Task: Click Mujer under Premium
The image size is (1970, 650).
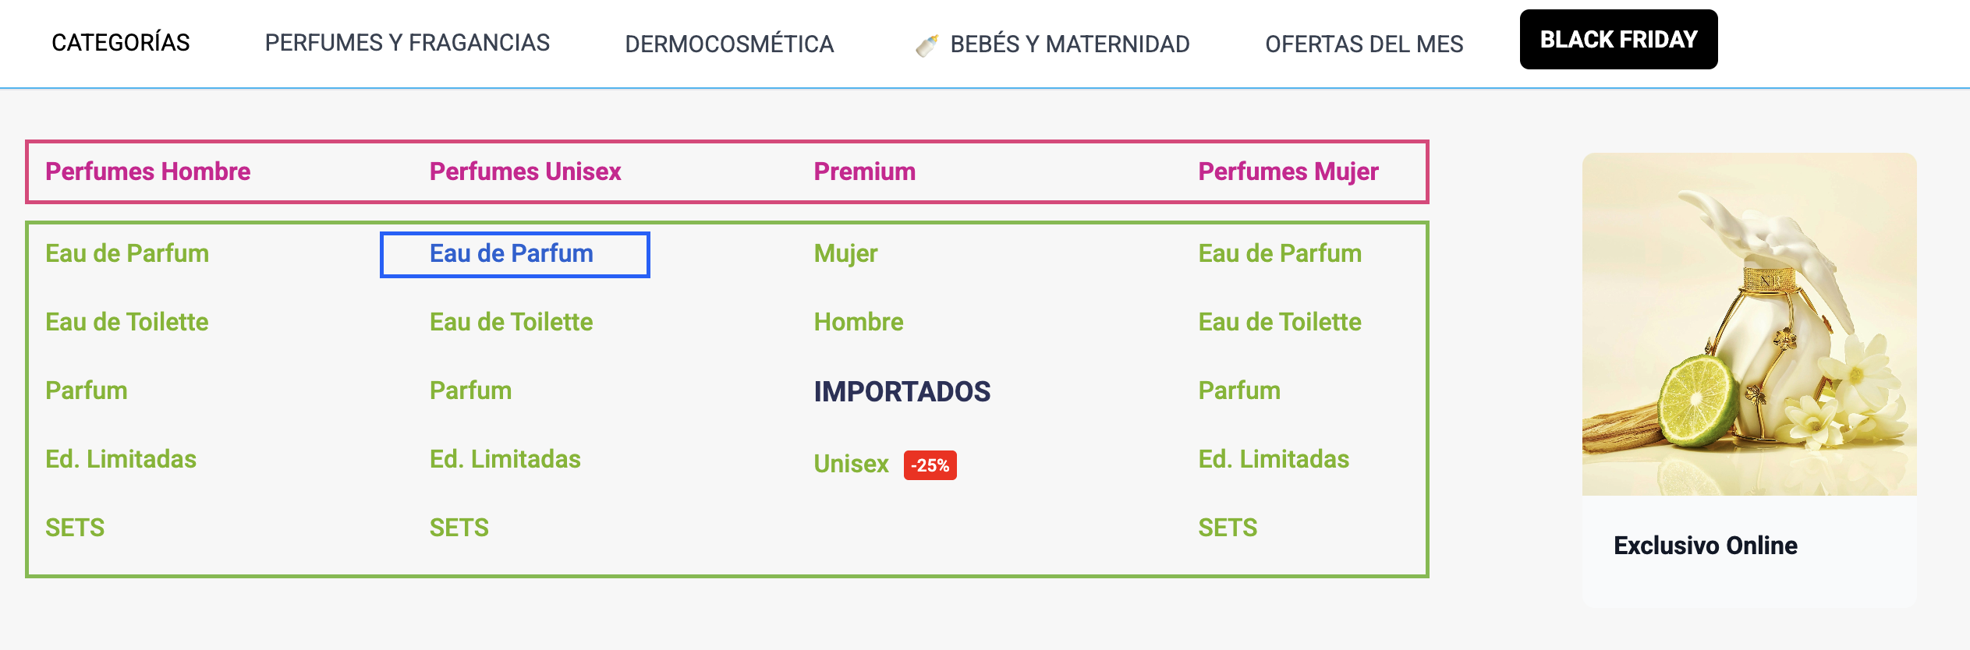Action: (x=845, y=253)
